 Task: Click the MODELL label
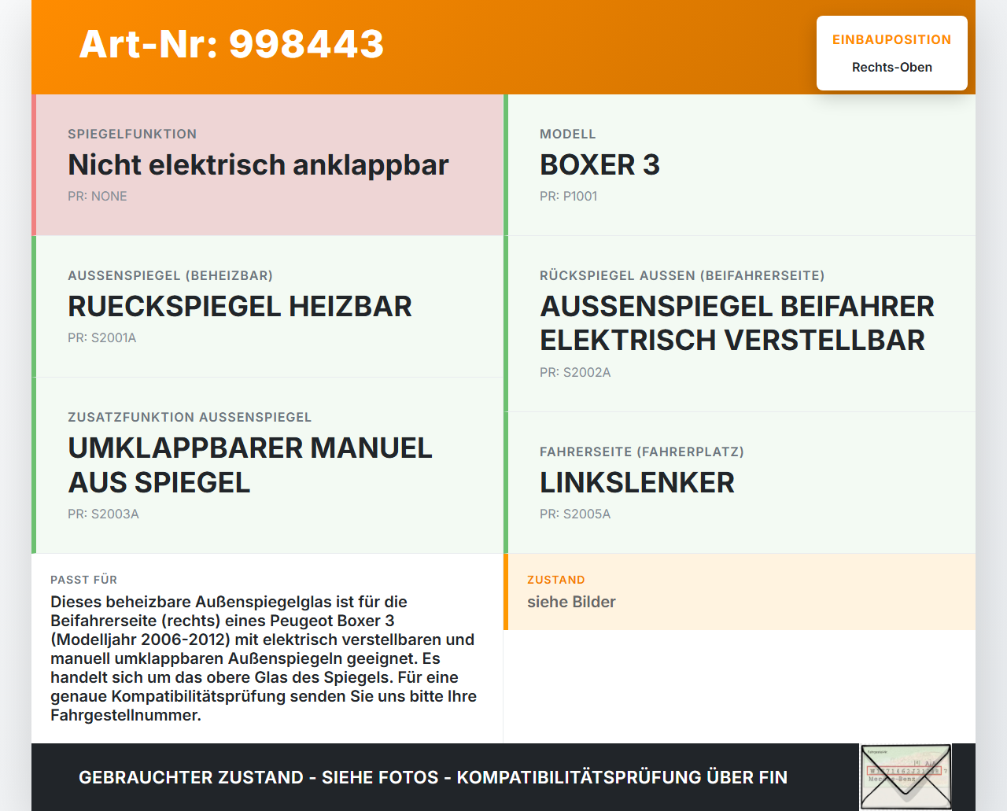[x=567, y=134]
